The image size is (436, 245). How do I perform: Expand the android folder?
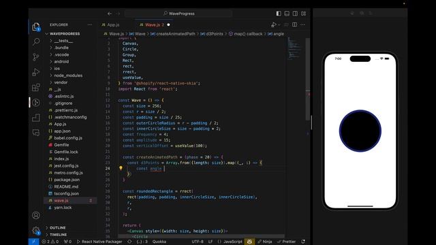pos(61,61)
